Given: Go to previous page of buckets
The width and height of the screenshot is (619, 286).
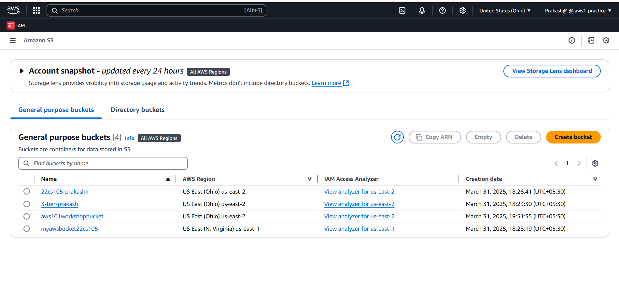Looking at the screenshot, I should (x=556, y=163).
